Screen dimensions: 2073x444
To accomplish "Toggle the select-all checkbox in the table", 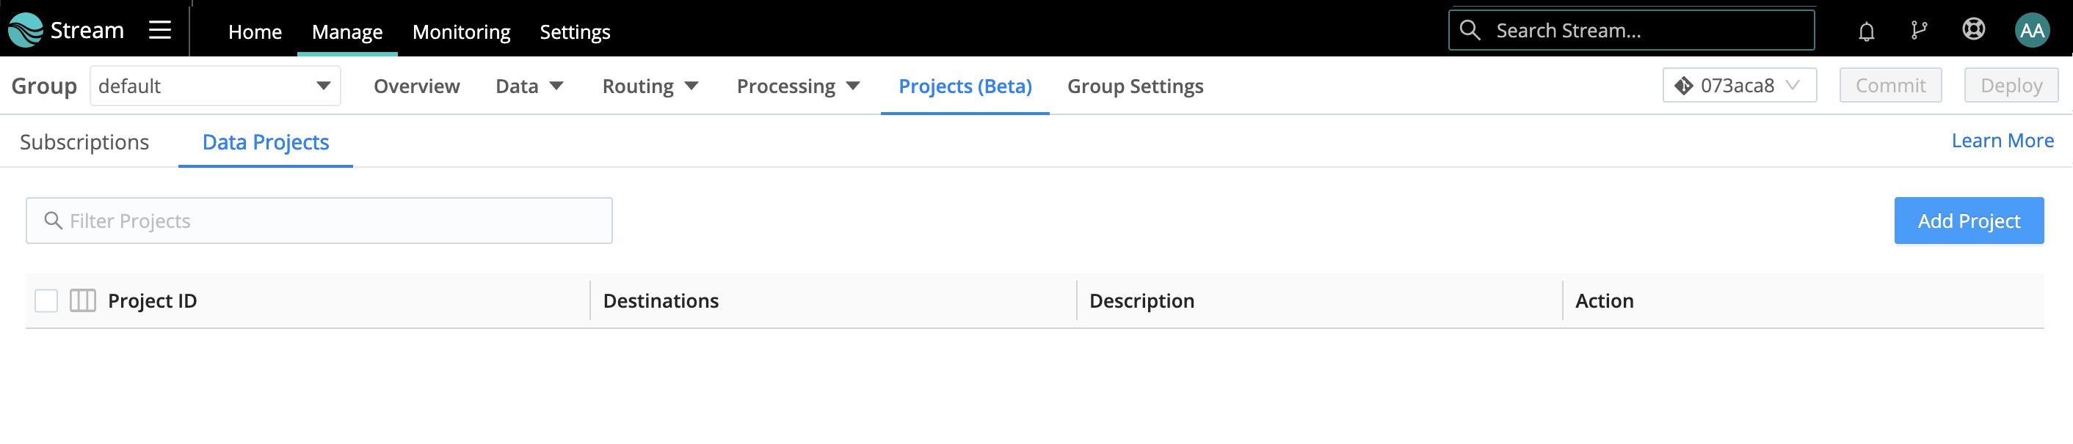I will coord(46,300).
